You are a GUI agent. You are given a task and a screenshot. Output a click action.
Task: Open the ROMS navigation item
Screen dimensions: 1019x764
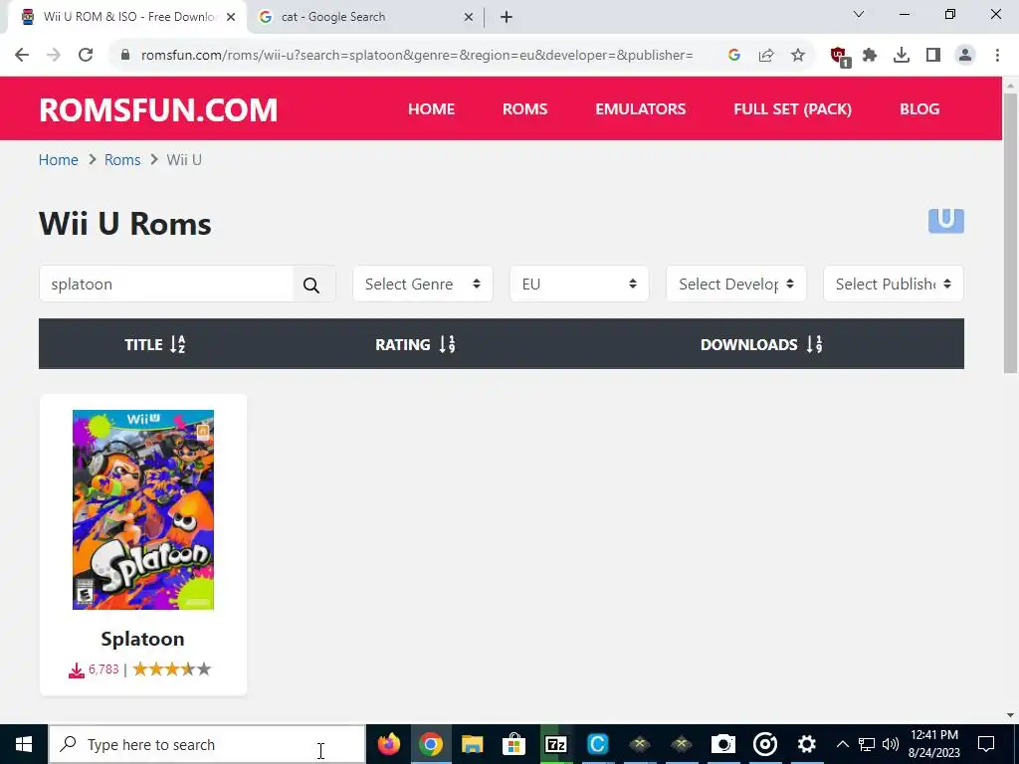525,109
